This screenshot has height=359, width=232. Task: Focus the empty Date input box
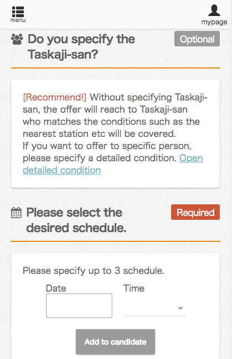79,305
